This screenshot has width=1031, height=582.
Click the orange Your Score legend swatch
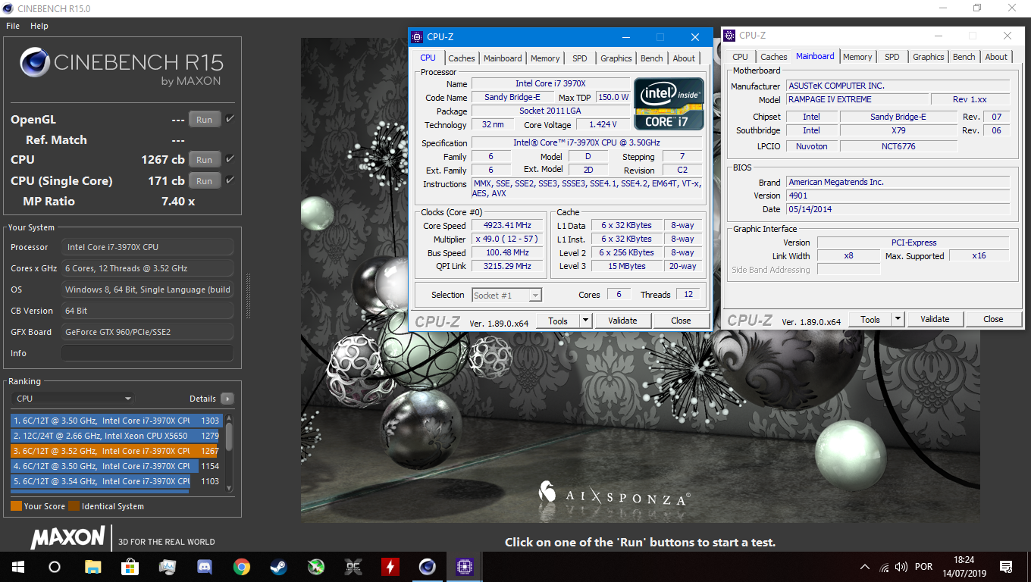(x=16, y=506)
